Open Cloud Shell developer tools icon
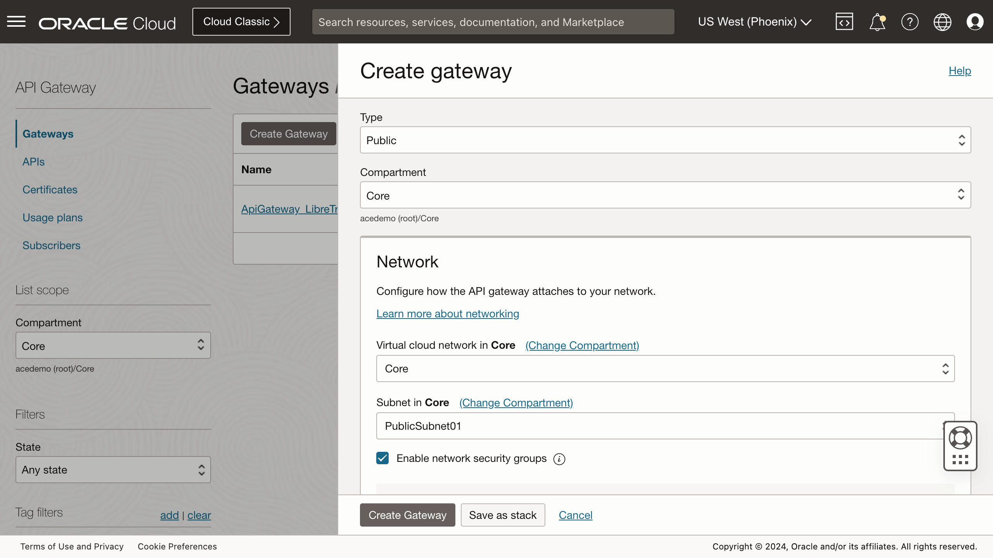 844,22
